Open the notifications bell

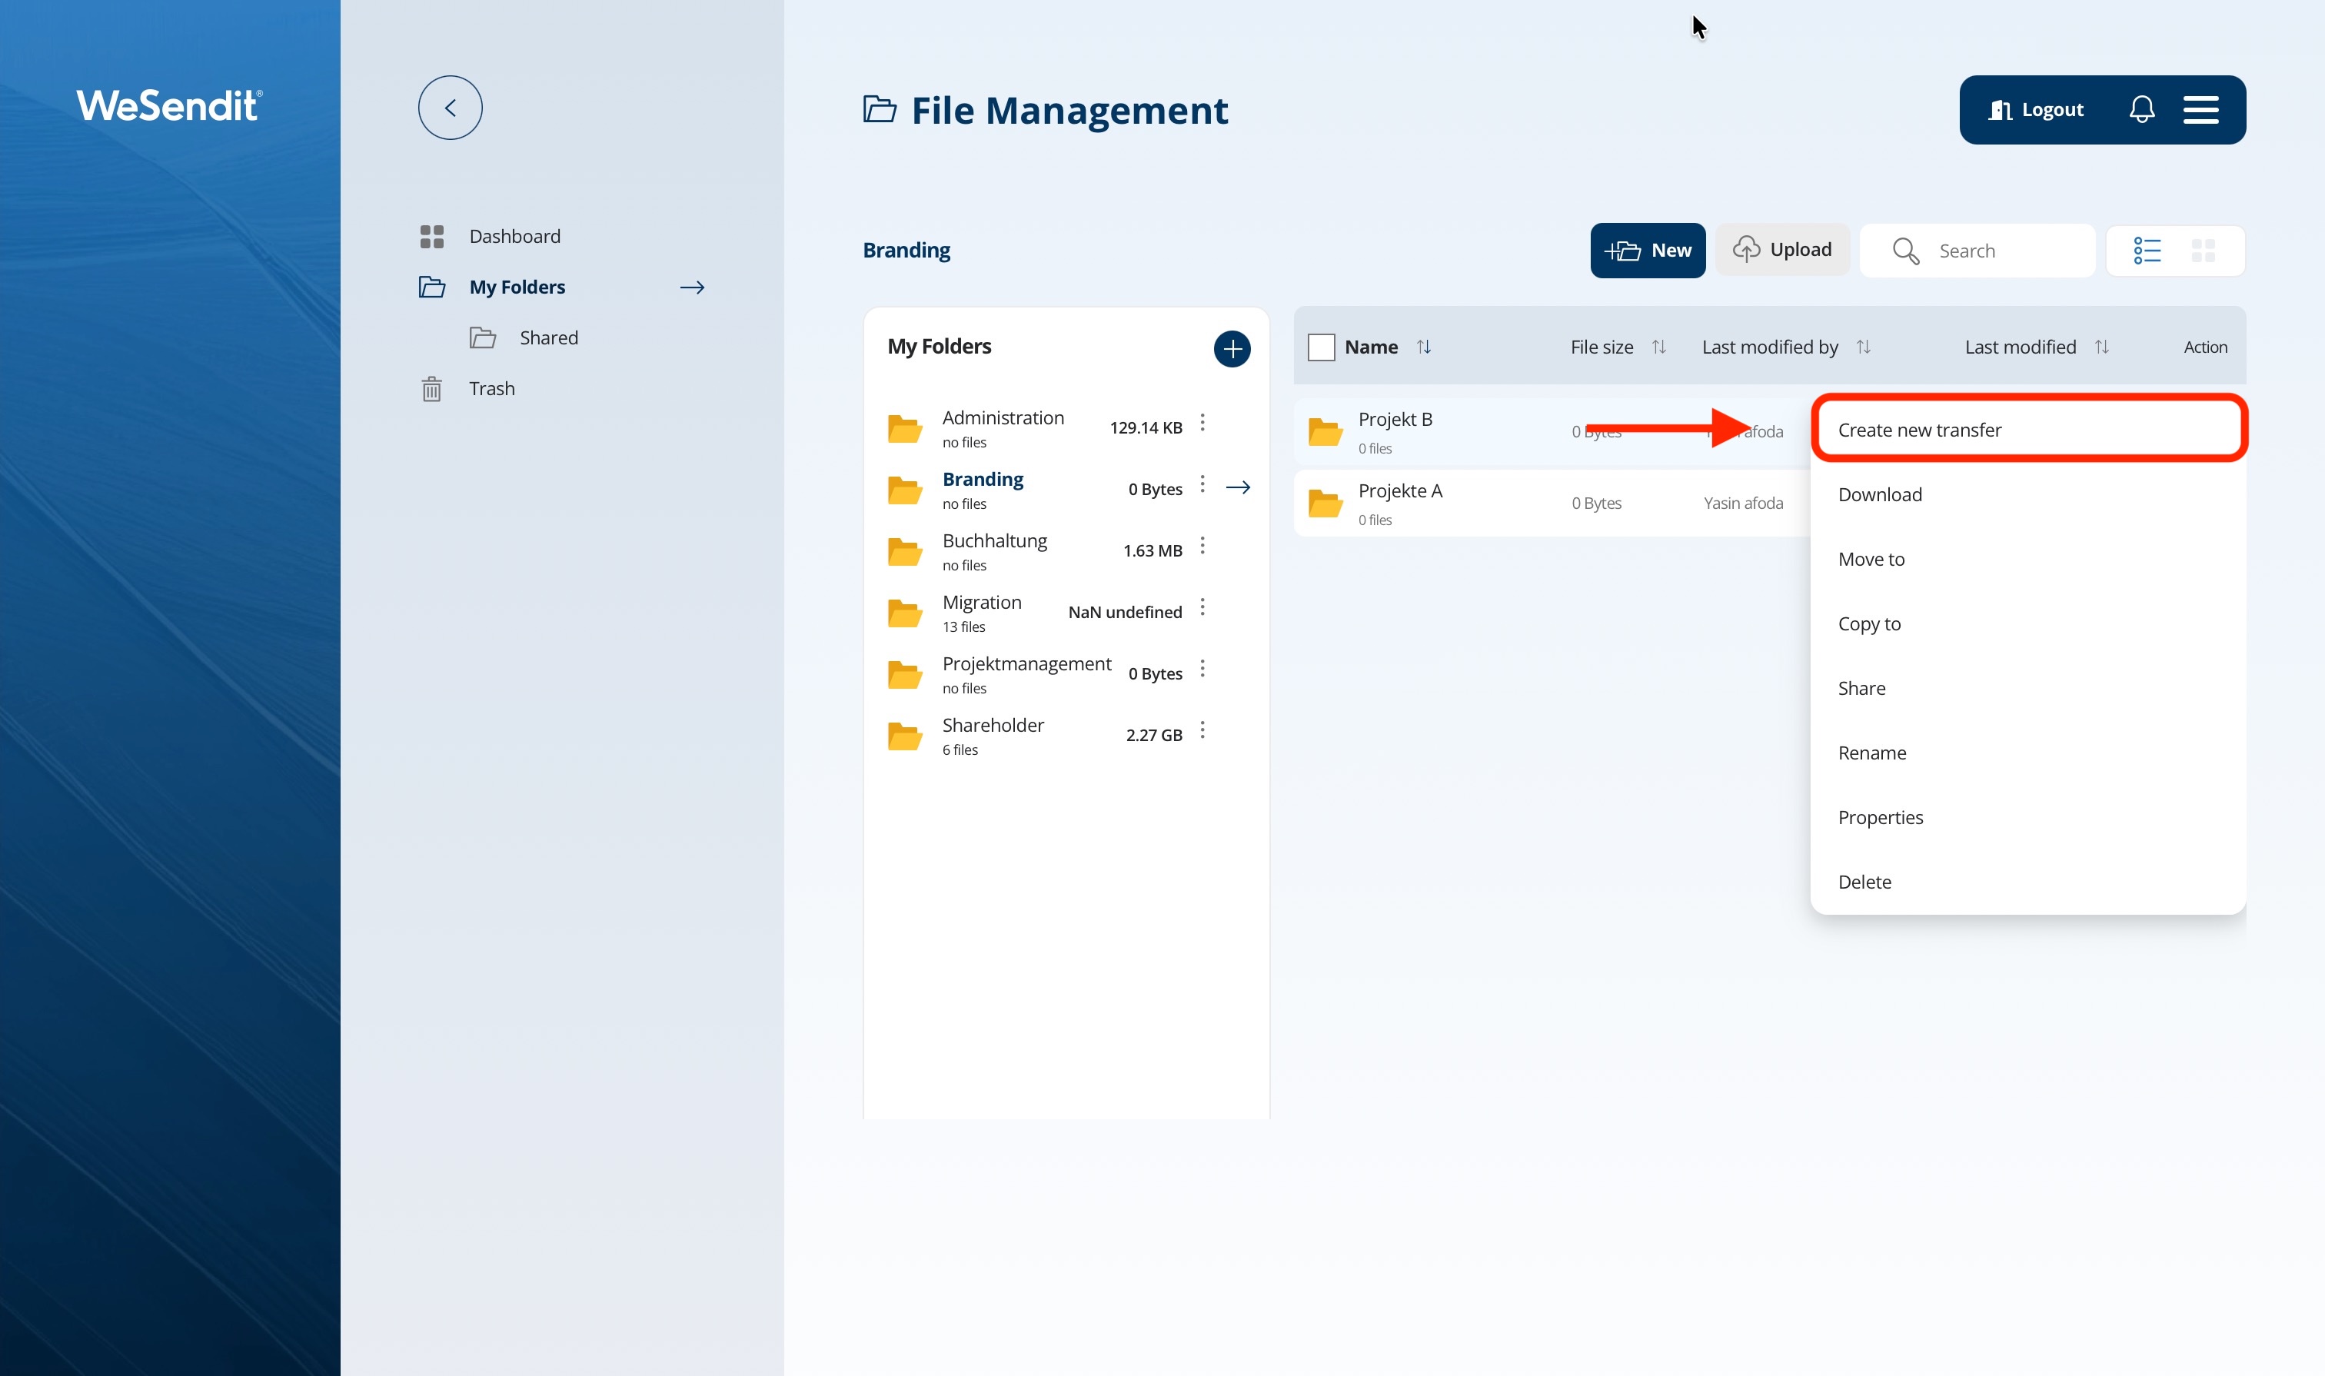2140,109
